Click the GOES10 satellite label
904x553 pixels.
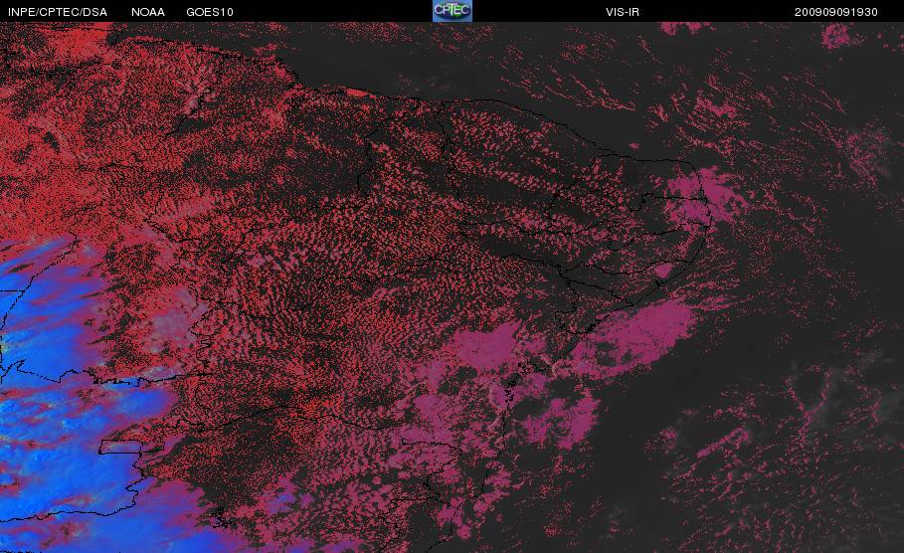point(210,12)
